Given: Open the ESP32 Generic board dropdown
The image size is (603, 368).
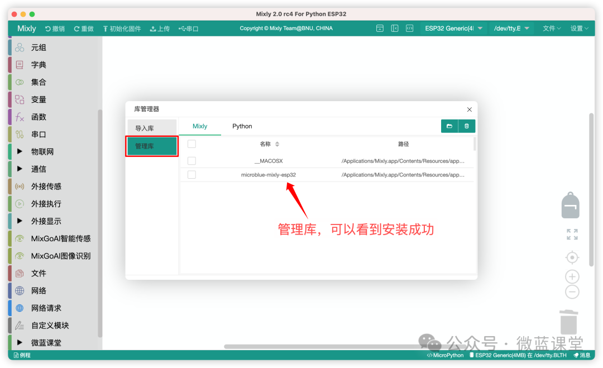Looking at the screenshot, I should [x=453, y=28].
